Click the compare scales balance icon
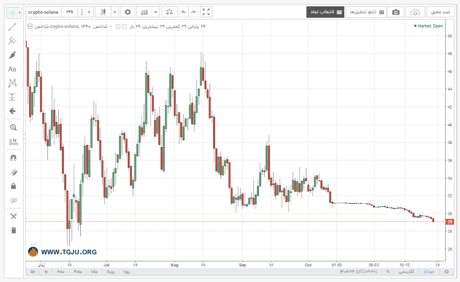 [169, 12]
